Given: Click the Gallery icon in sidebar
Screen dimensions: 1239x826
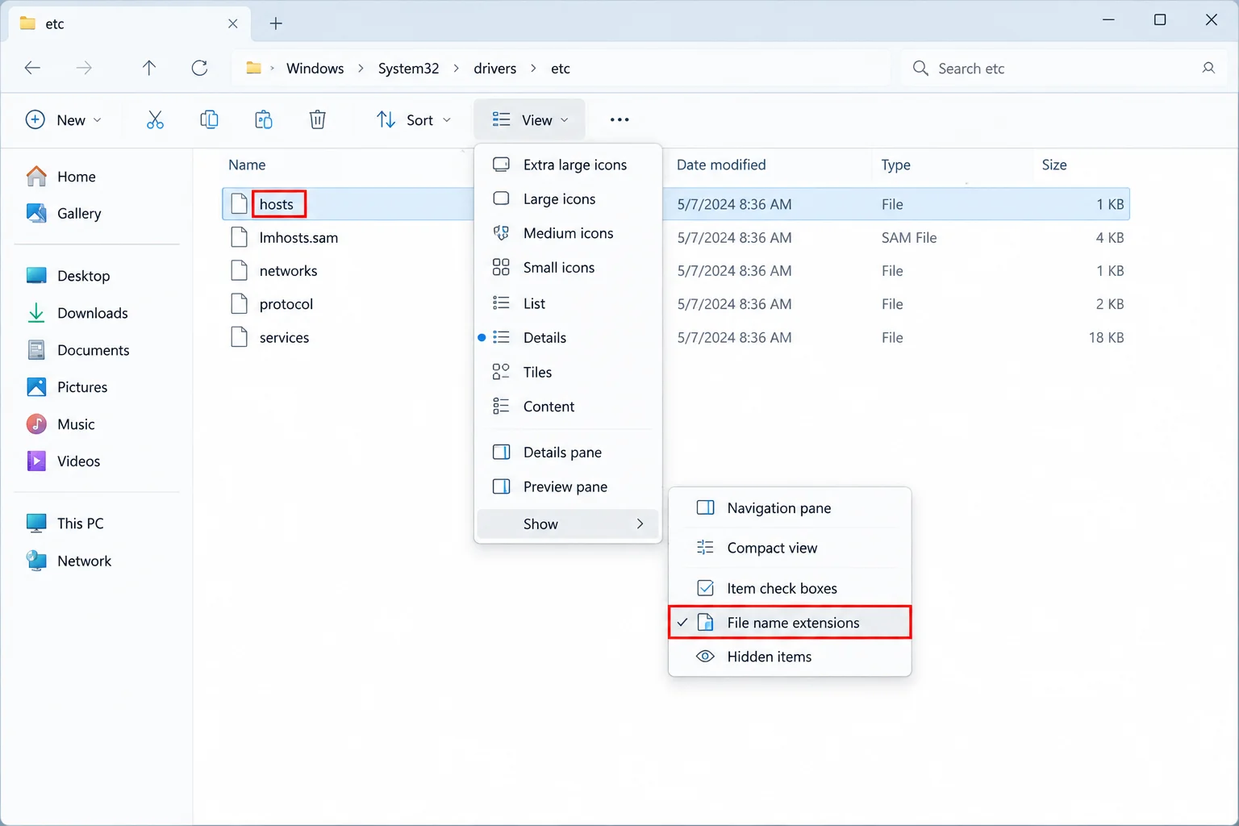Looking at the screenshot, I should [36, 213].
